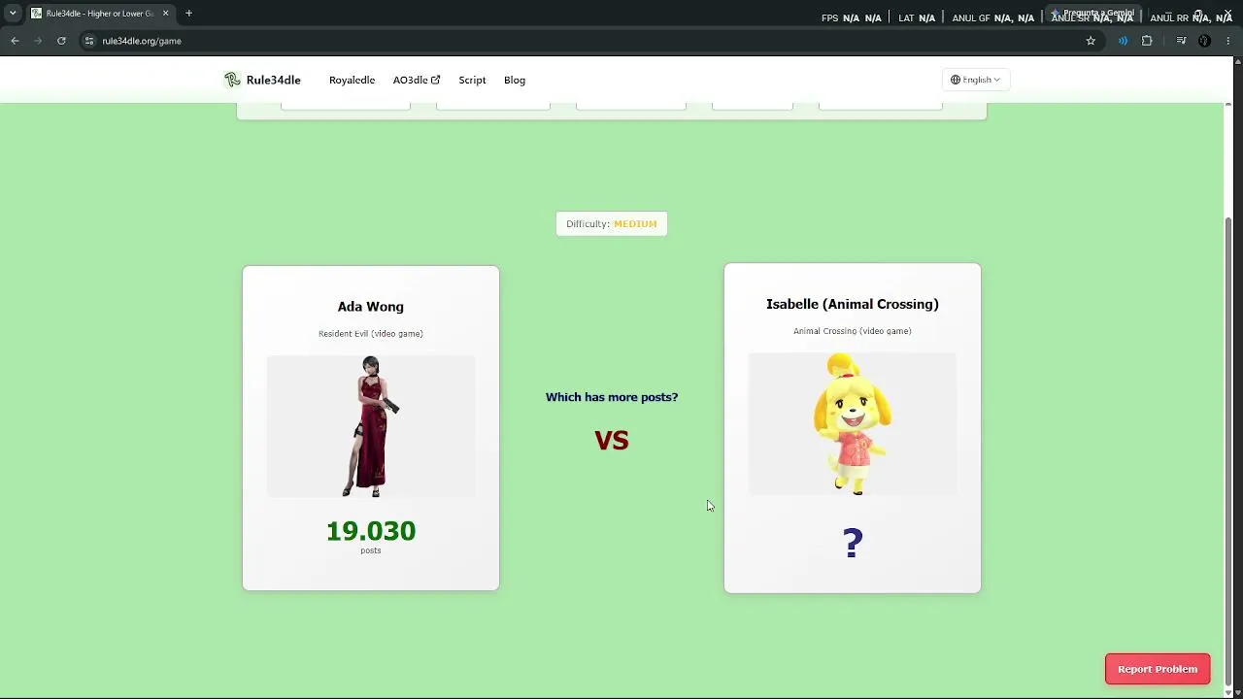Viewport: 1243px width, 699px height.
Task: Click the Report Problem button
Action: click(1158, 669)
